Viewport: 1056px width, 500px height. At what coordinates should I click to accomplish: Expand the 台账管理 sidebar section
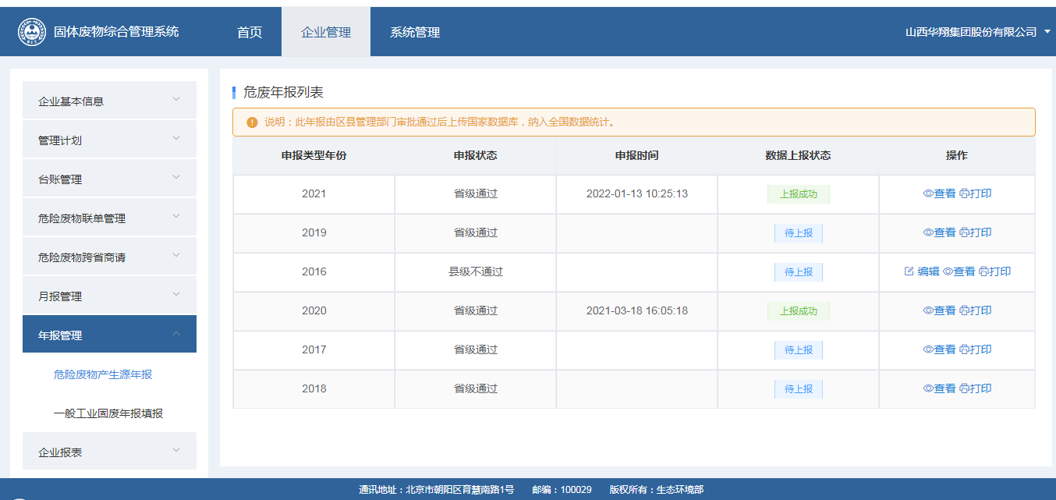[109, 179]
